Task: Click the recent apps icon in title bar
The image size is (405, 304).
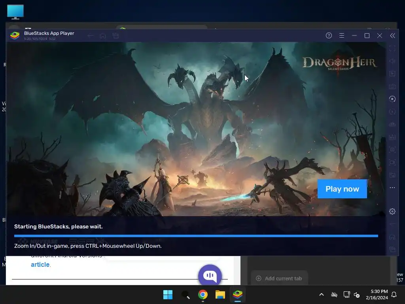Action: point(115,36)
